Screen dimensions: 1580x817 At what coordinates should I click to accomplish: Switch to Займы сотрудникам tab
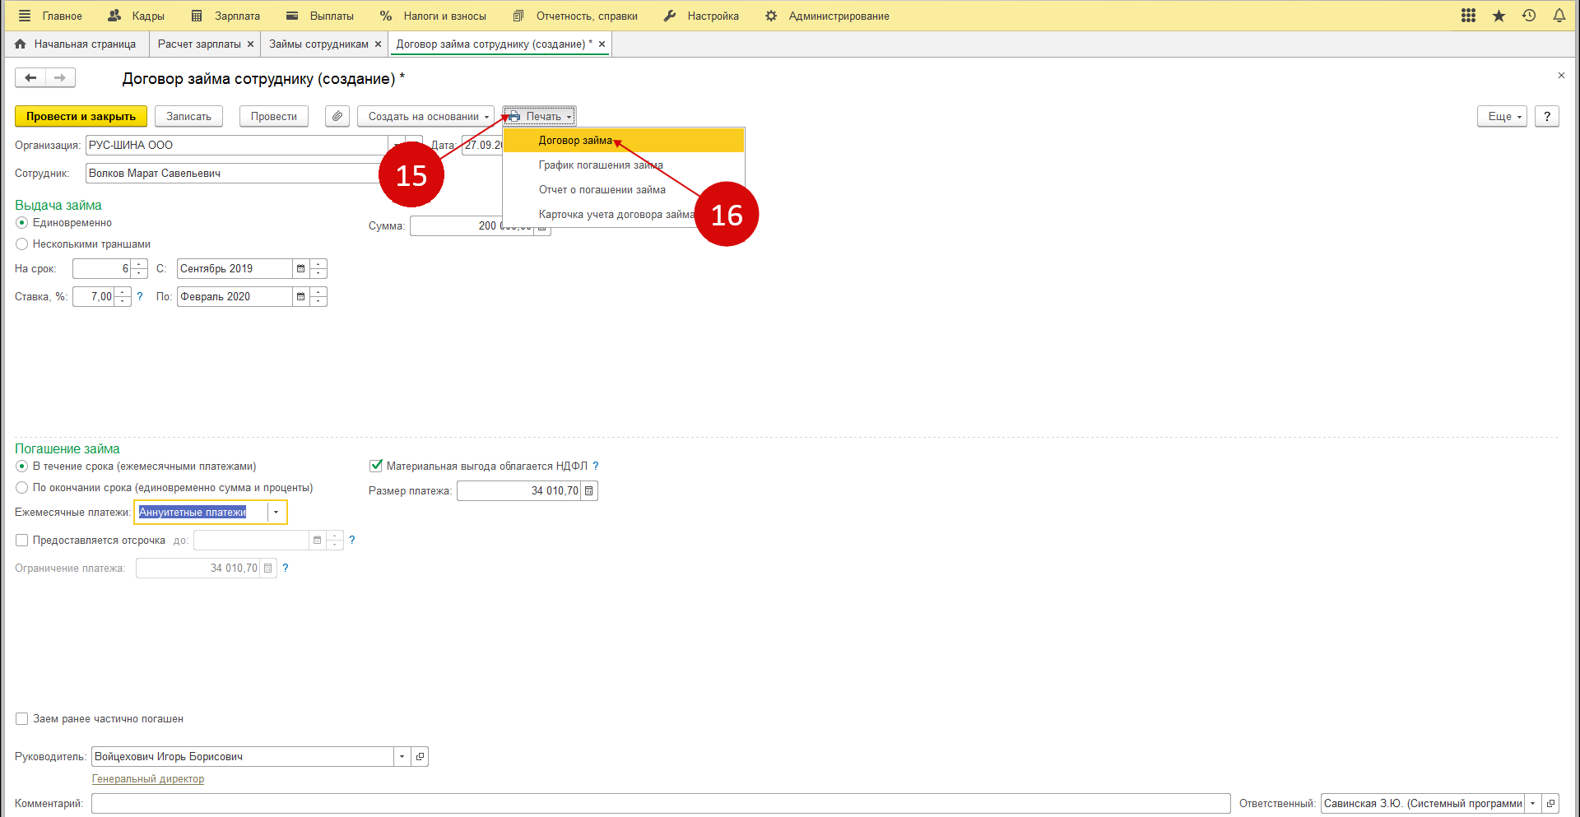(318, 44)
